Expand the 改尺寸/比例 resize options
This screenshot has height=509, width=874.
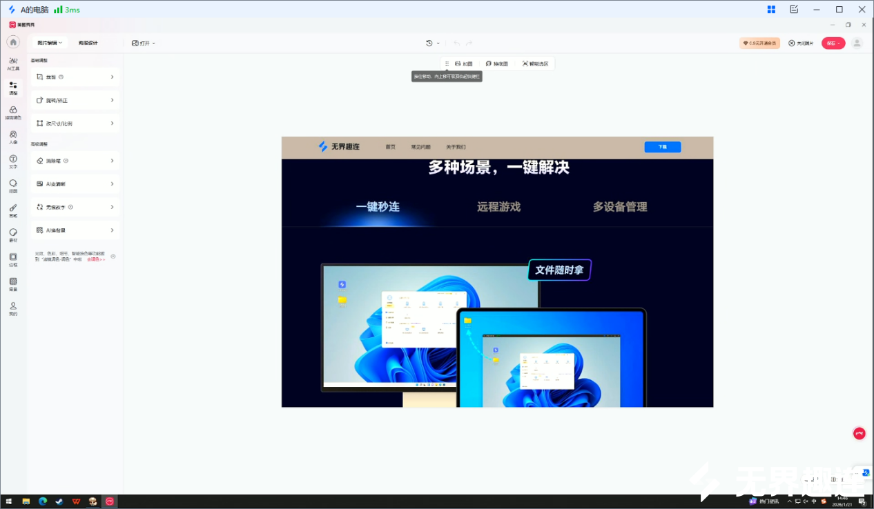point(75,123)
